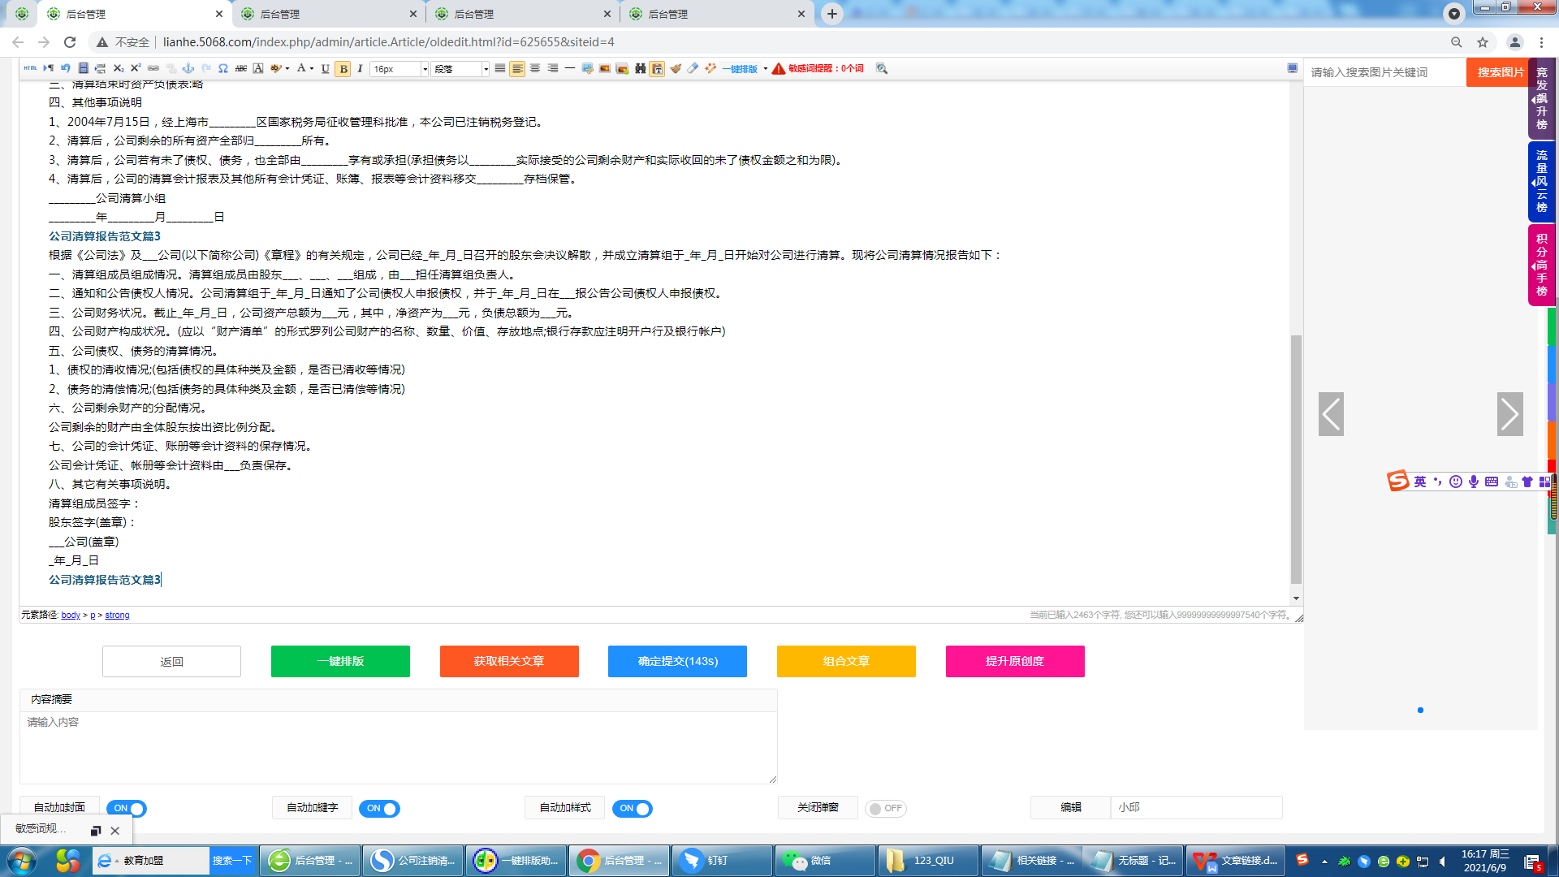Undo the last edit
The width and height of the screenshot is (1559, 877).
point(64,68)
